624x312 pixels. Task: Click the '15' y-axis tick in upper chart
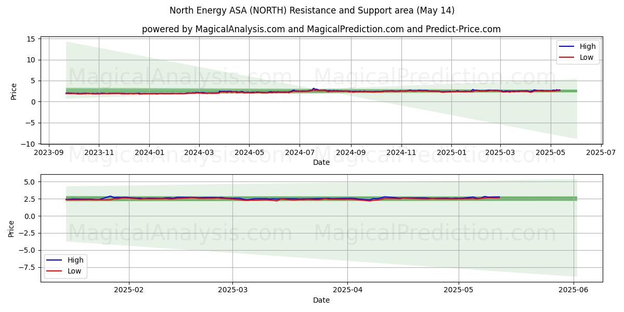[31, 39]
